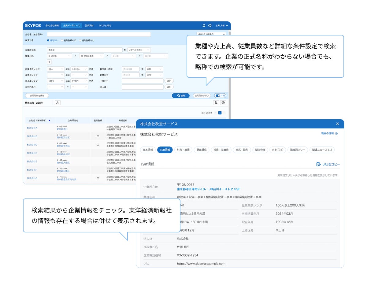This screenshot has height=289, width=367.
Task: Expand the いずれかを含む dropdown
Action: 139,50
